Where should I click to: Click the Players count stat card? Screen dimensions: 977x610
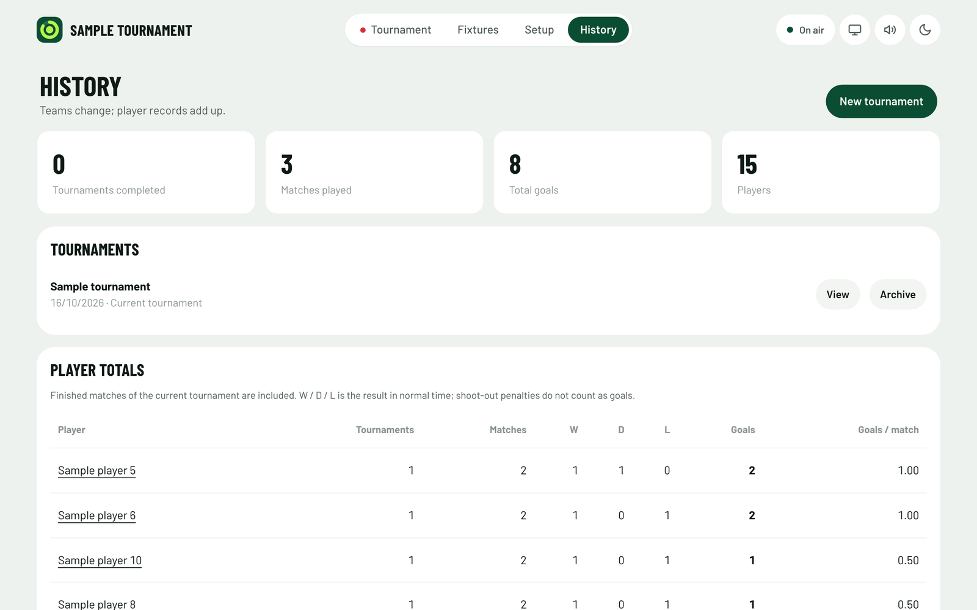(x=830, y=172)
